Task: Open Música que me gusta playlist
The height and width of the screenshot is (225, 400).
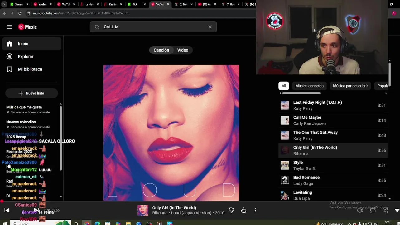Action: (28, 109)
